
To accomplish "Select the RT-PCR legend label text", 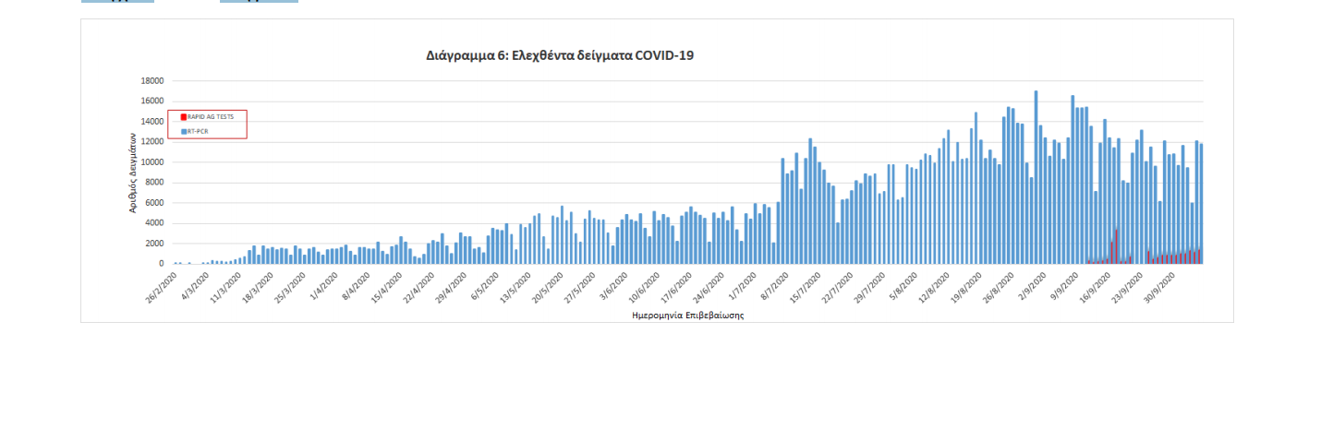I will [200, 132].
